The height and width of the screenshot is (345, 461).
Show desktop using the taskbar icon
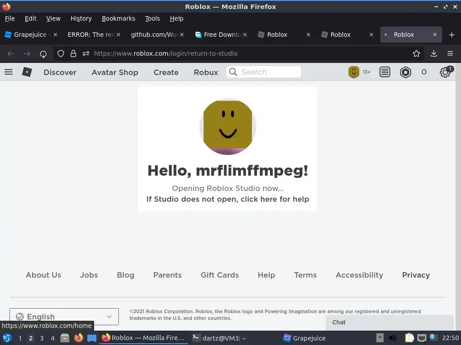click(92, 338)
